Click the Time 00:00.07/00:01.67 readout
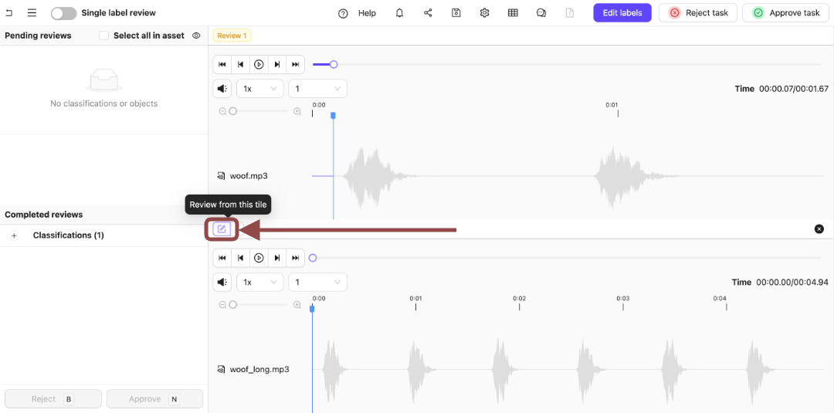Image resolution: width=834 pixels, height=413 pixels. 781,89
